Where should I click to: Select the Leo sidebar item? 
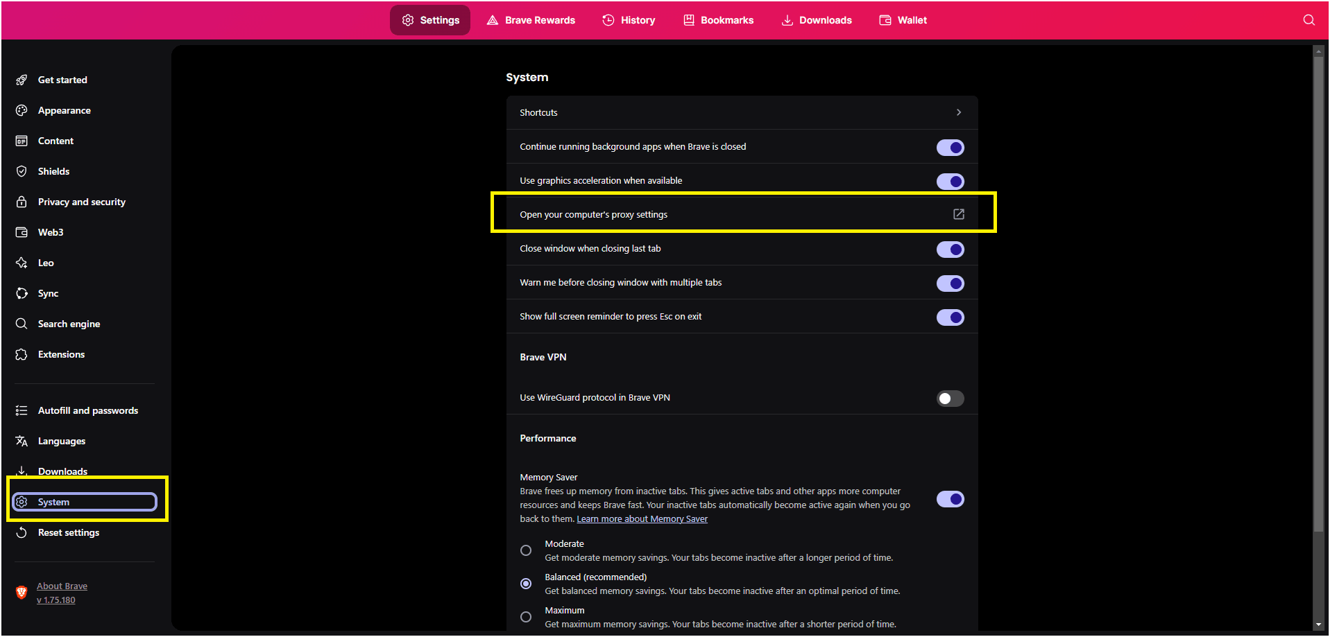coord(45,263)
